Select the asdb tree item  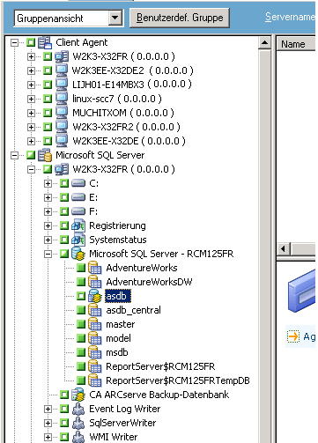point(118,296)
